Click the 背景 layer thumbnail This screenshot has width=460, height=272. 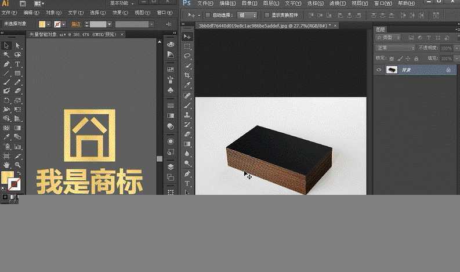392,70
